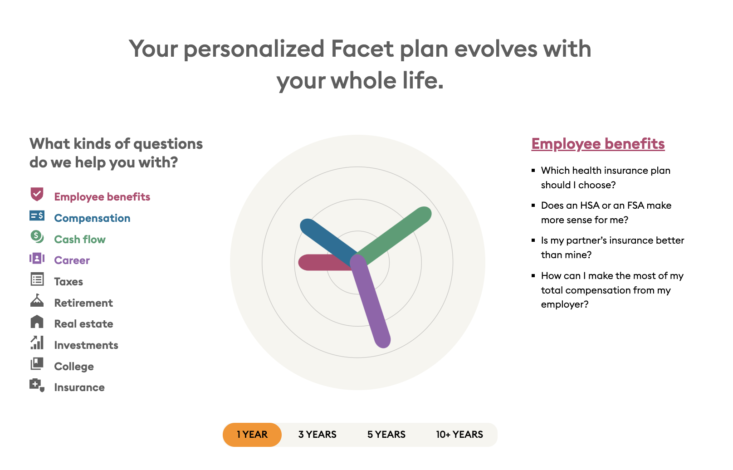Switch to the 3 YEARS tab

coord(318,435)
